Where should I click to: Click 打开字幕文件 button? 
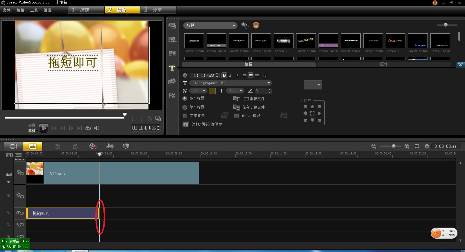click(x=249, y=99)
